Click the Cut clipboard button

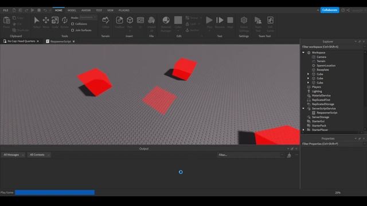pyautogui.click(x=17, y=24)
